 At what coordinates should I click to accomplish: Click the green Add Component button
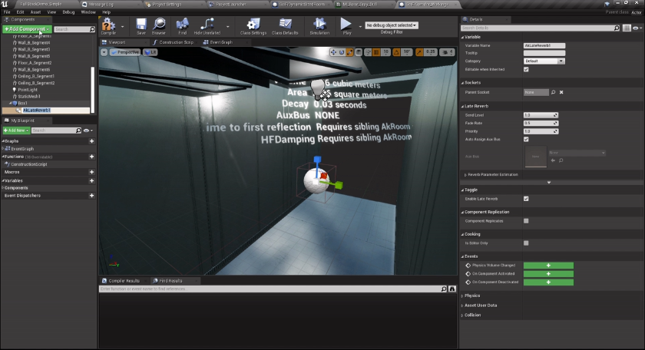pos(26,29)
